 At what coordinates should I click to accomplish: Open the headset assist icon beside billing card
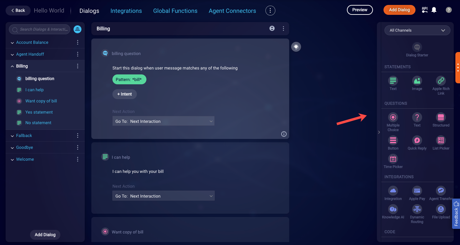(x=296, y=47)
